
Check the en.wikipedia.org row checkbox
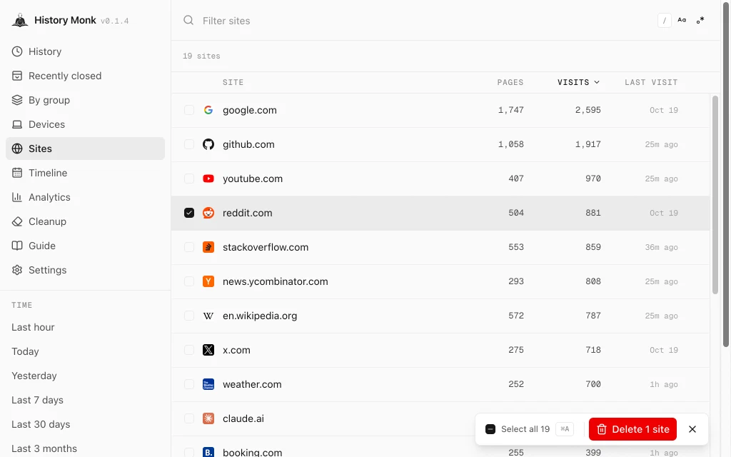pyautogui.click(x=188, y=316)
